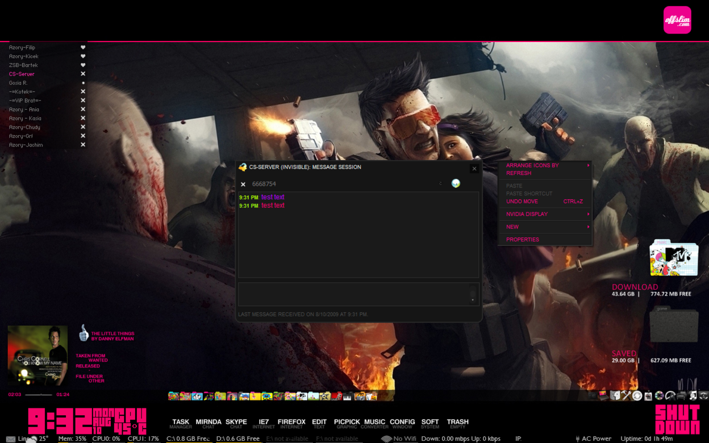Select contact Azory - Kasia in list
This screenshot has height=443, width=709.
pos(25,118)
